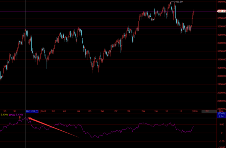Viewport: 226px width, 148px height.
Task: Click the -5.00 label on BIAS axis
Action: [221, 141]
